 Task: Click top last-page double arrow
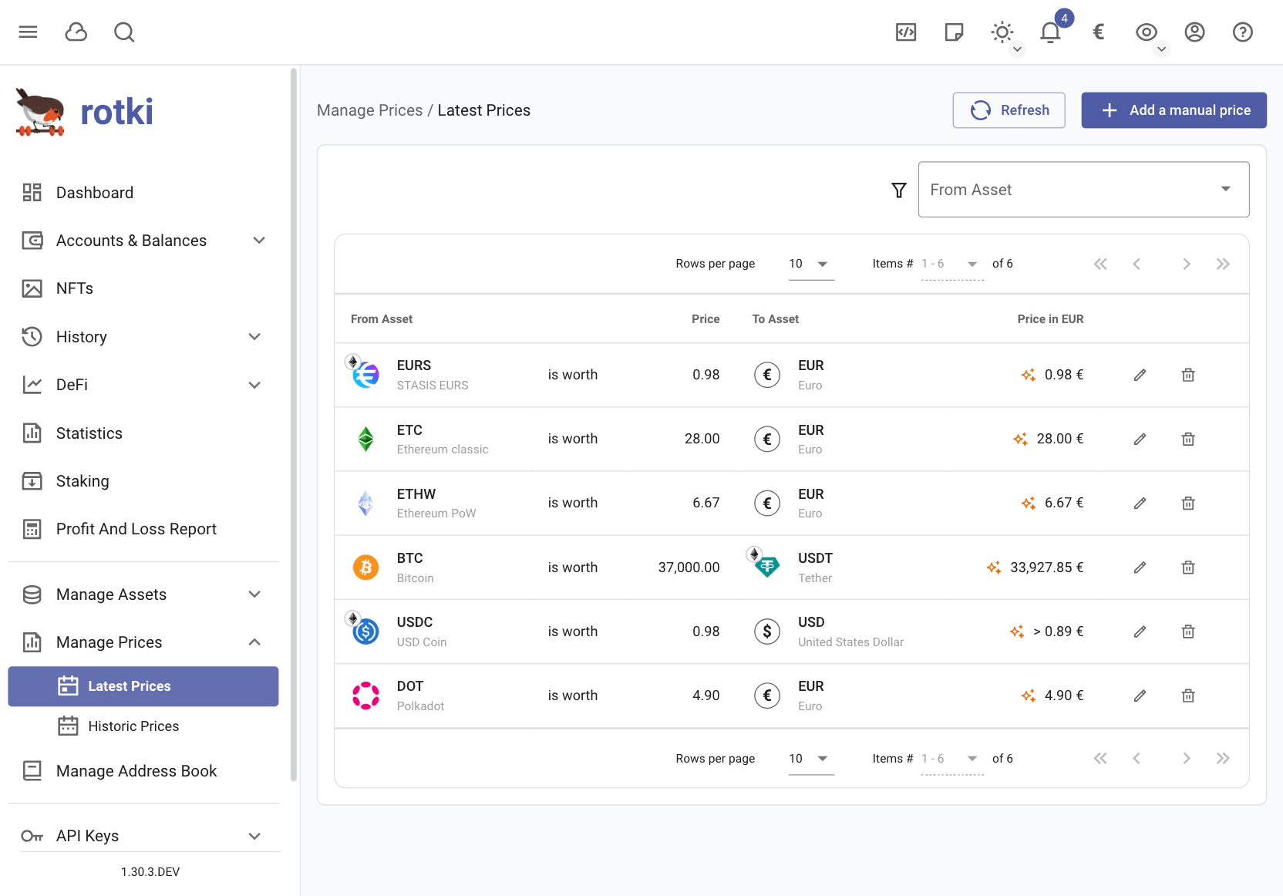click(1223, 264)
